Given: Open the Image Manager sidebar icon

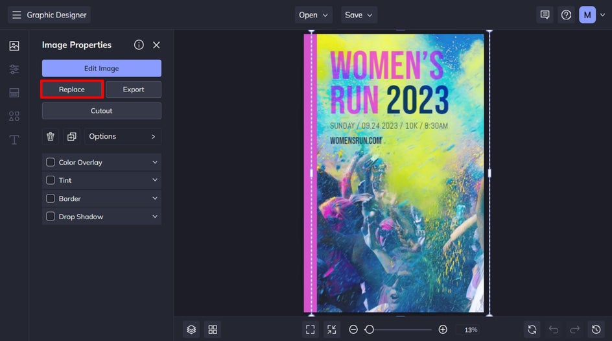Looking at the screenshot, I should (x=14, y=46).
